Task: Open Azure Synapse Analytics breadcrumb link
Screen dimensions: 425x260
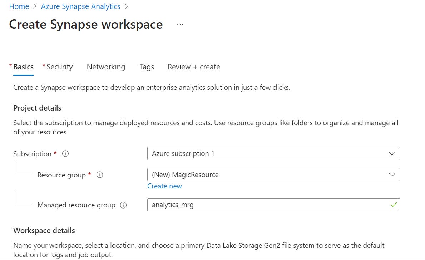Action: click(x=80, y=6)
